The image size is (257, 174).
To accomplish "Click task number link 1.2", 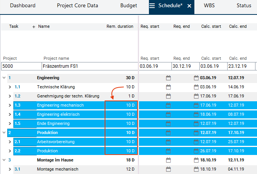I will pyautogui.click(x=18, y=96).
